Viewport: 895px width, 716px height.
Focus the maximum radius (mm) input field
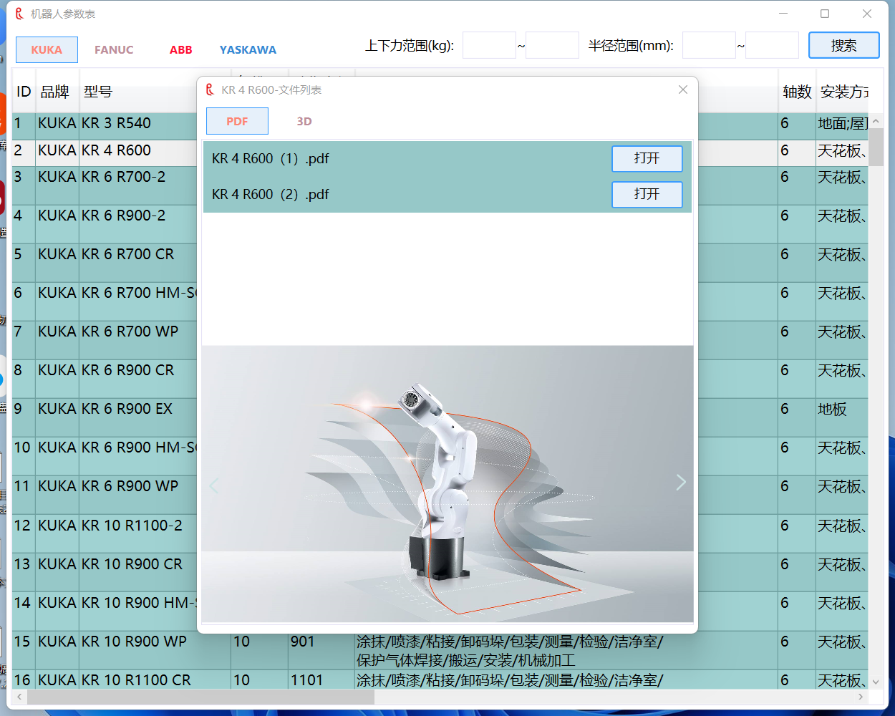772,45
